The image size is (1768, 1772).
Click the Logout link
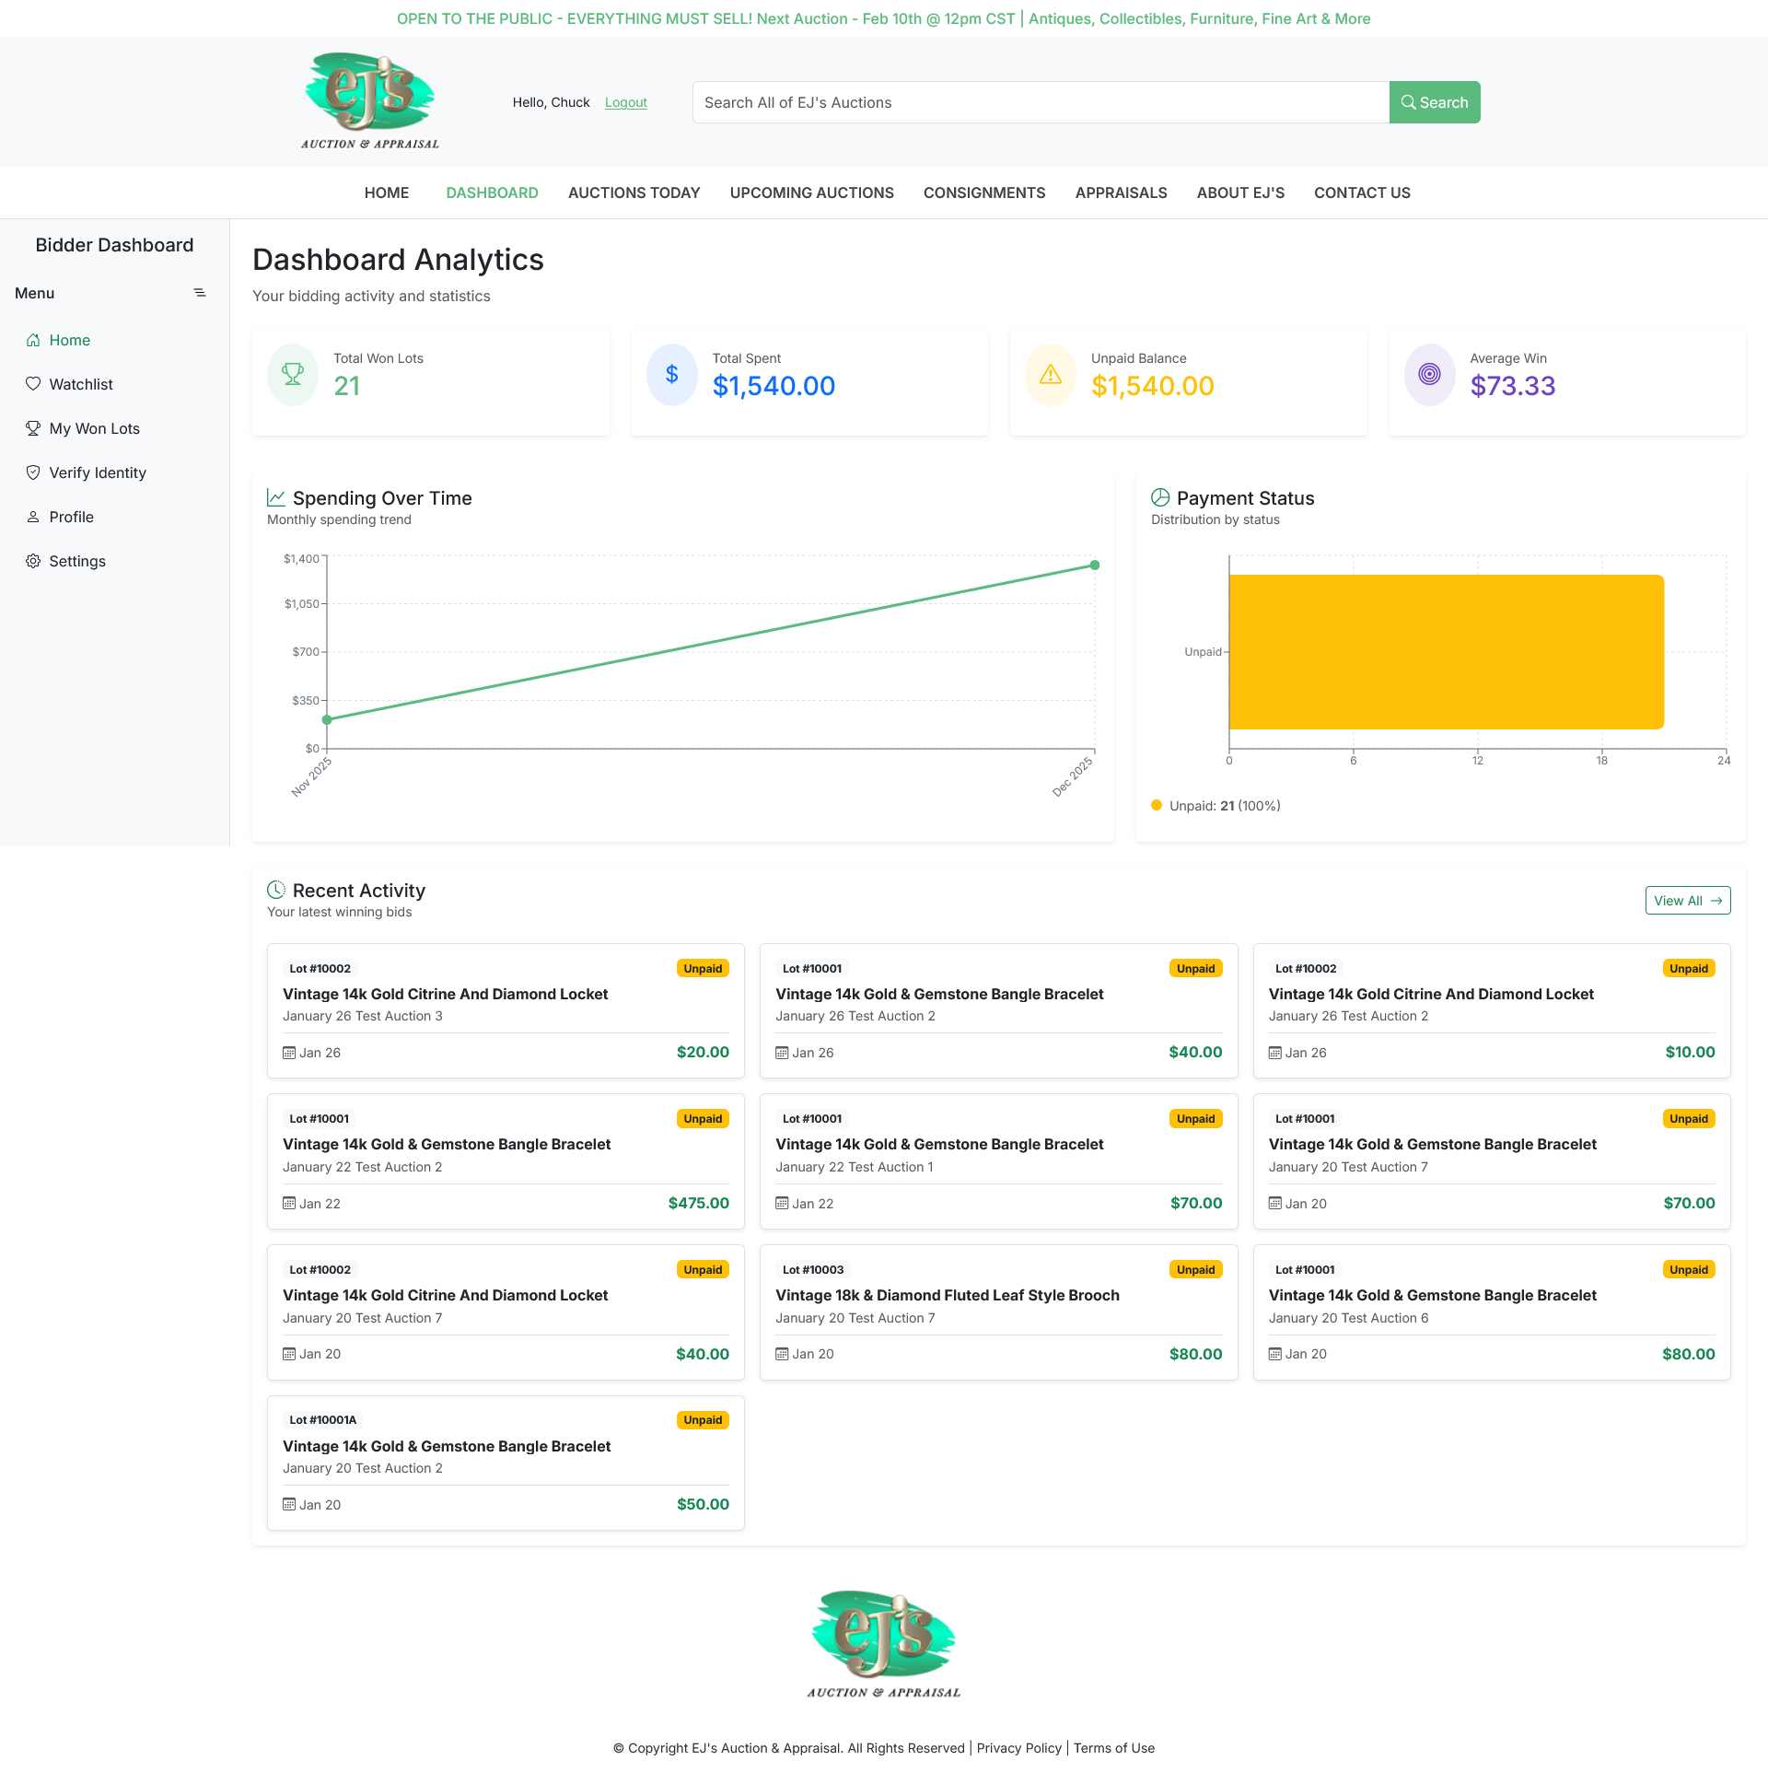[625, 102]
